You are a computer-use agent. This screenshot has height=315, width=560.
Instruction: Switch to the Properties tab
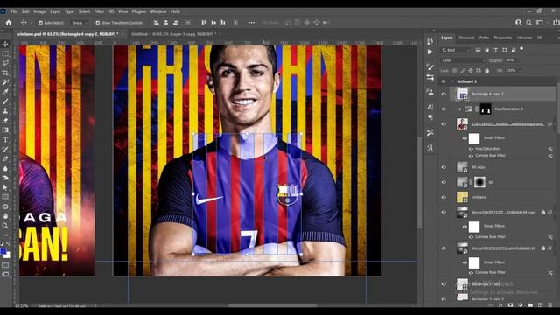click(x=503, y=38)
